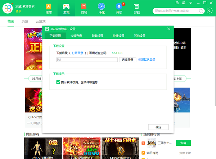Click the 360 logo in header
The width and height of the screenshot is (216, 159).
pos(8,8)
